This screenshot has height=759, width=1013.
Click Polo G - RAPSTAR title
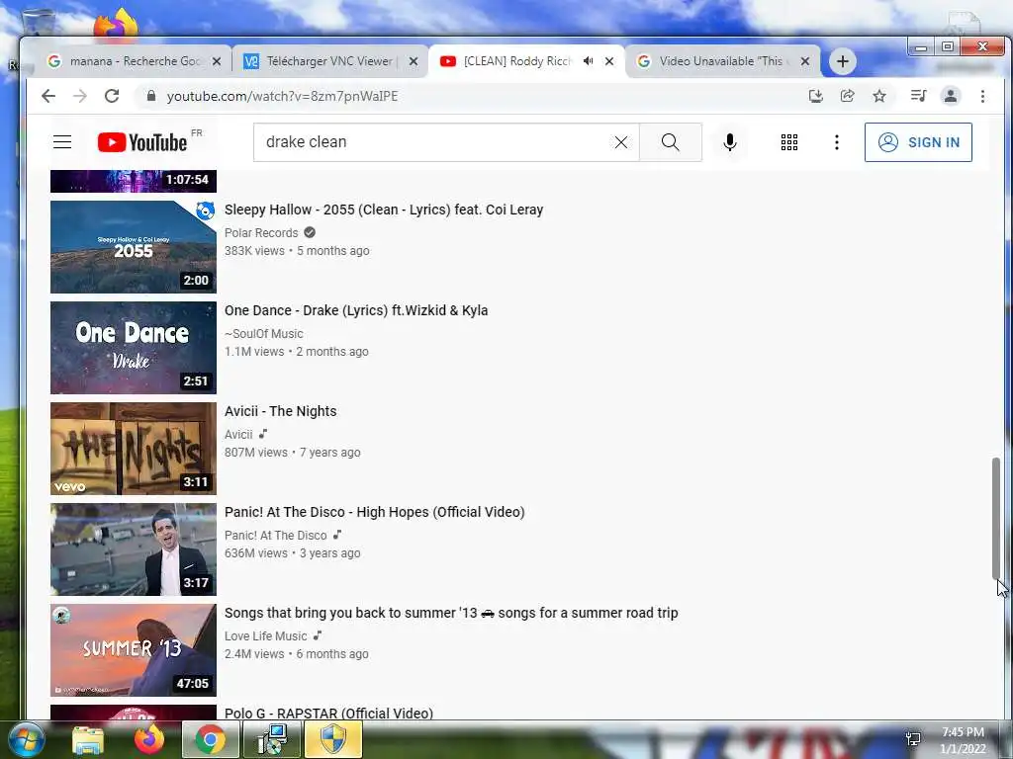point(328,713)
